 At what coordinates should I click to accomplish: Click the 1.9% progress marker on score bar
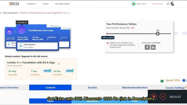coord(107,34)
